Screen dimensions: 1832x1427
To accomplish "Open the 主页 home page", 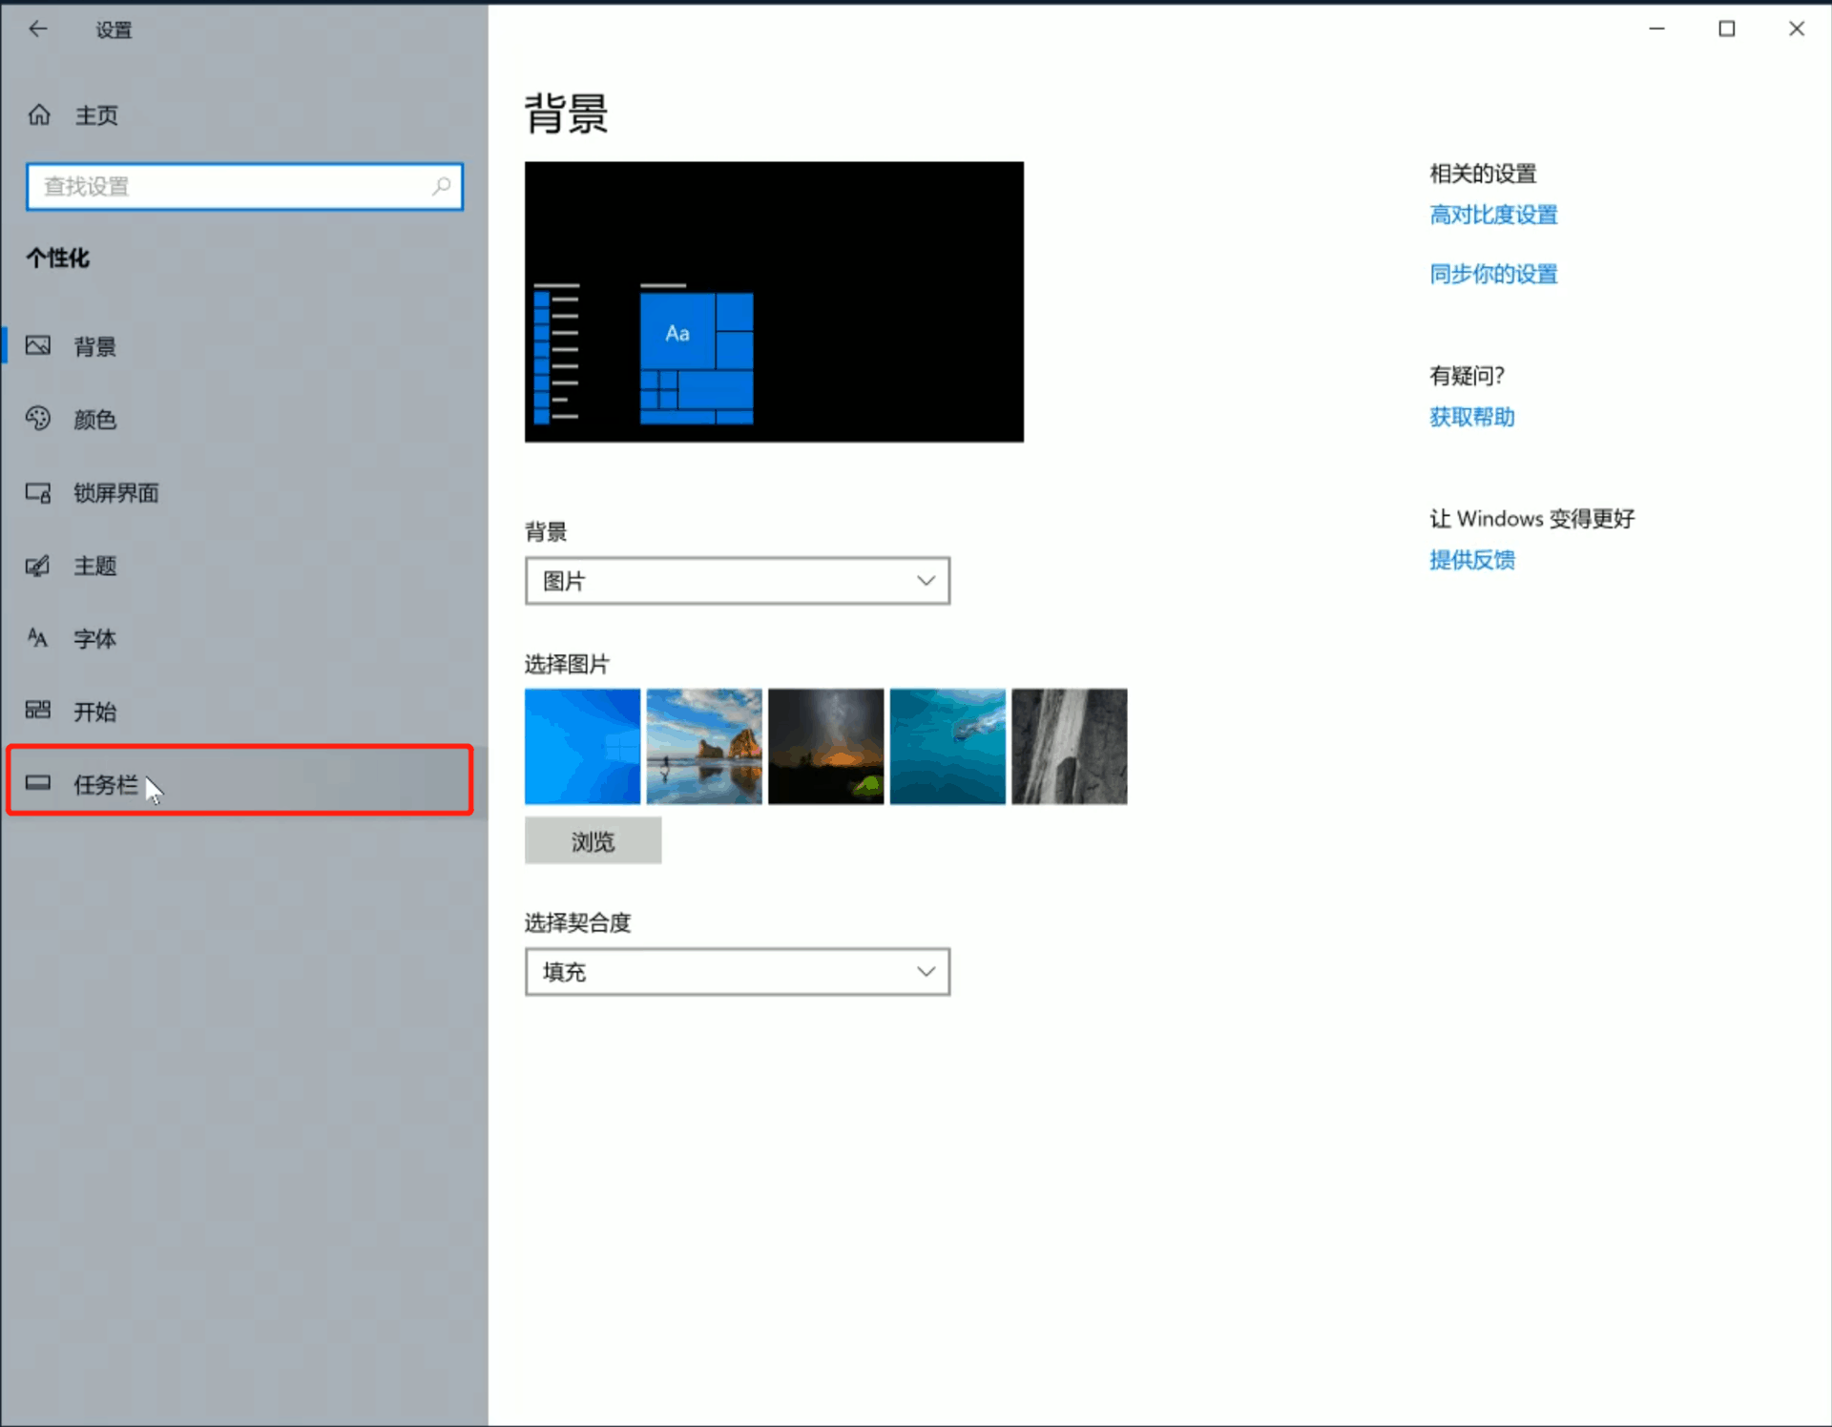I will coord(244,115).
